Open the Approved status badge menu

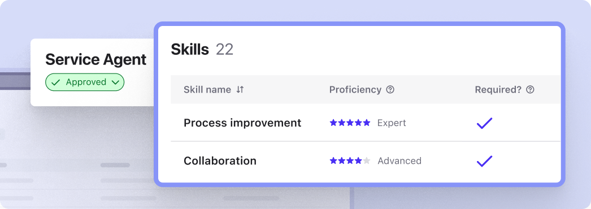(85, 82)
